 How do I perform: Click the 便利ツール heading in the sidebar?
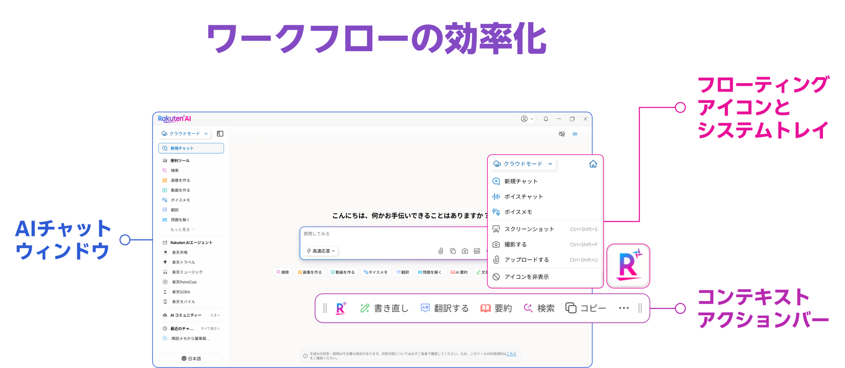point(180,161)
